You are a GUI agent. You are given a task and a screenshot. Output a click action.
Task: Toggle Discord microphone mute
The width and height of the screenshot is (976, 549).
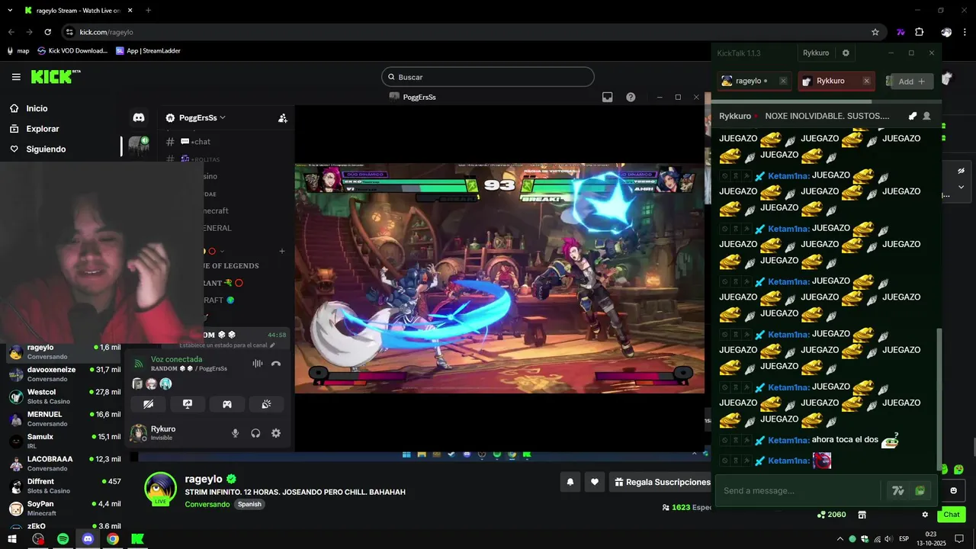(236, 433)
